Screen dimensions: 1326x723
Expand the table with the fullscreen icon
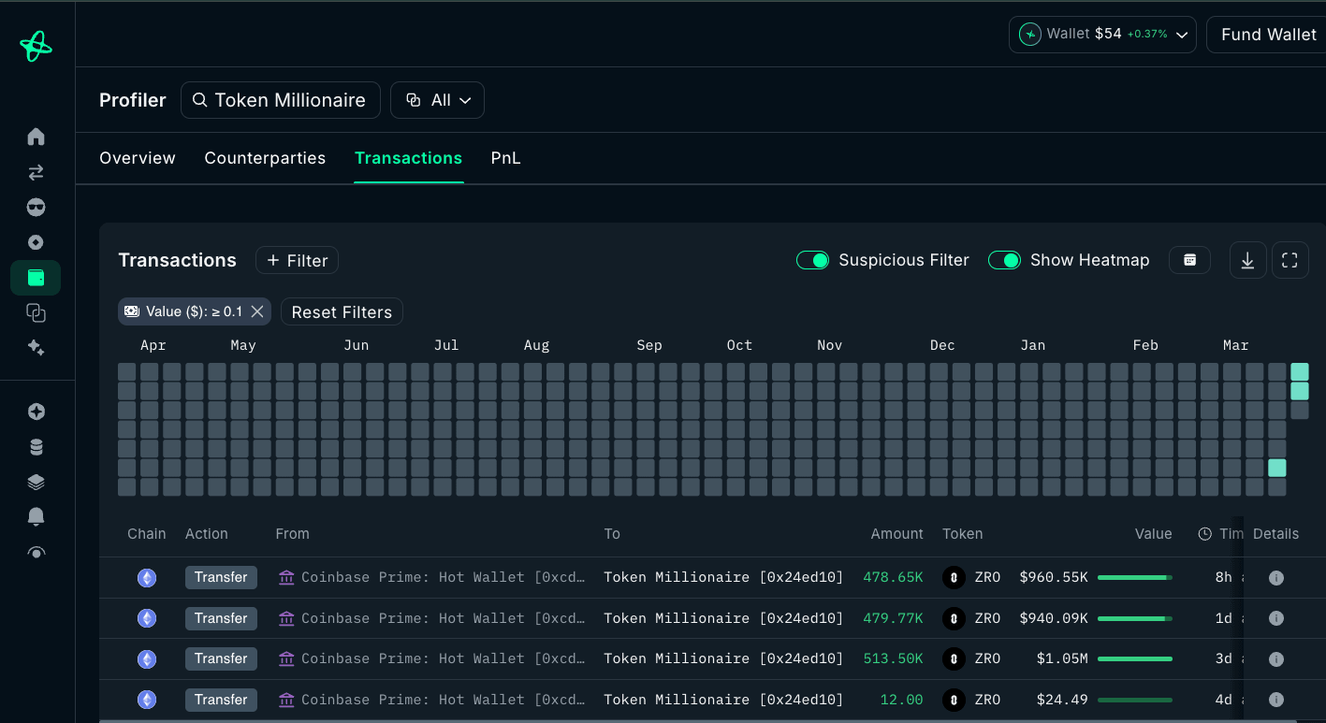(x=1290, y=260)
